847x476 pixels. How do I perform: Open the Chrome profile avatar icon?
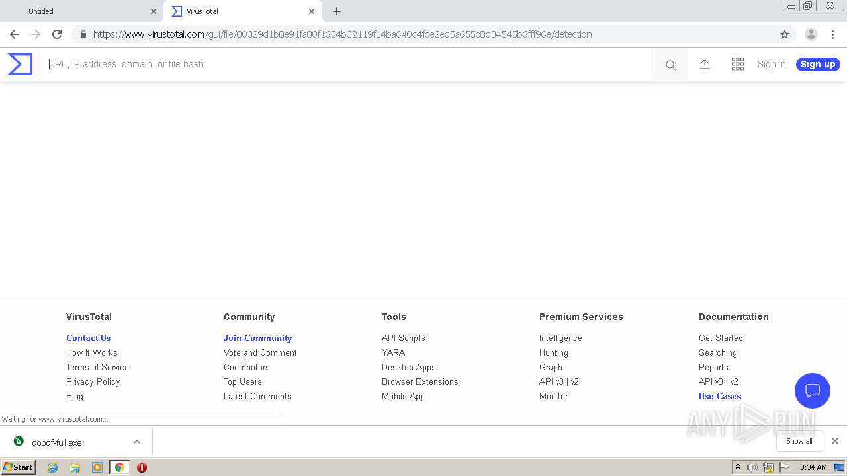(811, 34)
